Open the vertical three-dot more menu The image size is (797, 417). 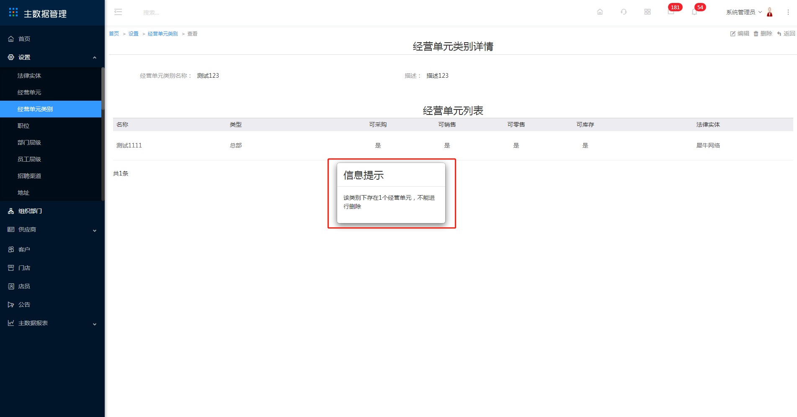pos(788,12)
